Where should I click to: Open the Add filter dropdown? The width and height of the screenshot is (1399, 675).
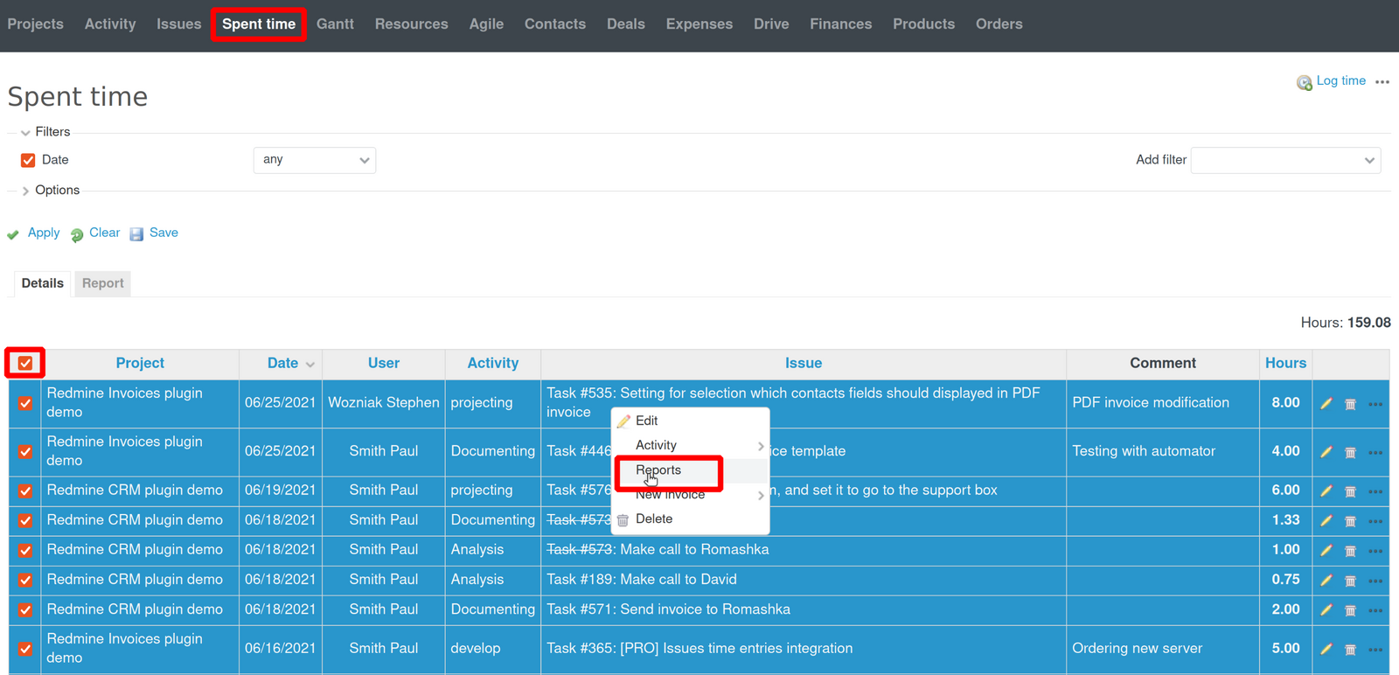tap(1285, 160)
